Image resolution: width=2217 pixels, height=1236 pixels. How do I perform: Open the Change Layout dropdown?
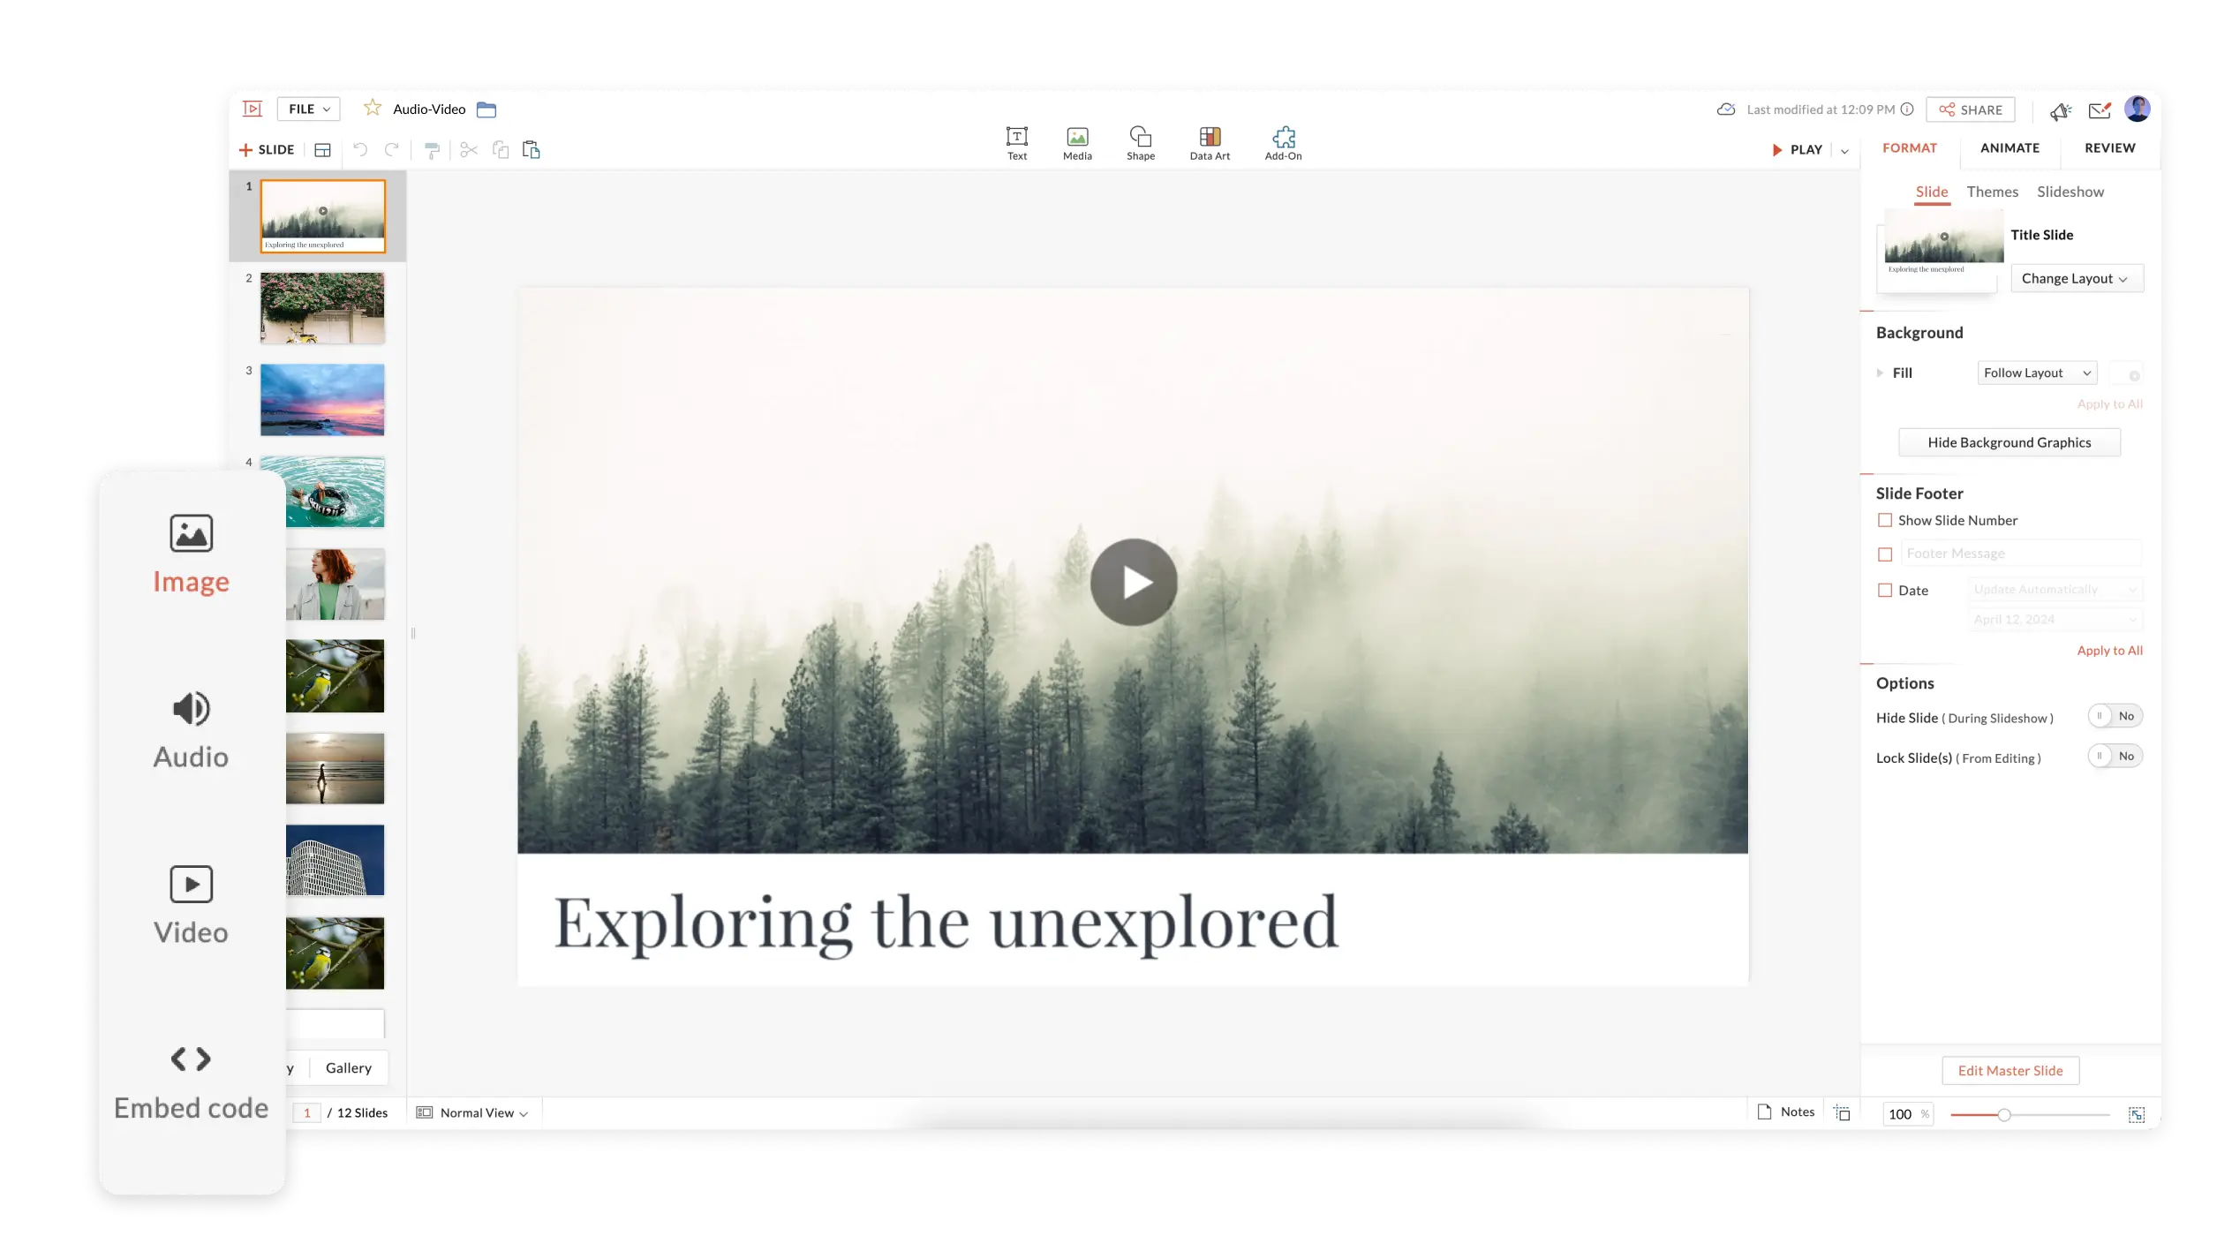pos(2077,278)
